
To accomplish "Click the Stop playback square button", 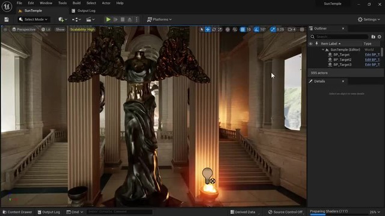I will 123,19.
